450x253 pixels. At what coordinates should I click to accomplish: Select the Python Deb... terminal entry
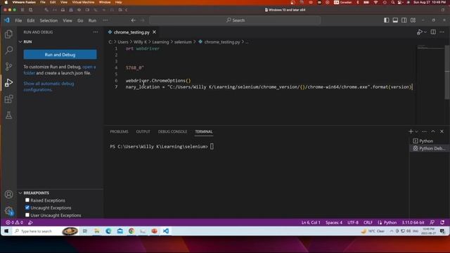[429, 148]
